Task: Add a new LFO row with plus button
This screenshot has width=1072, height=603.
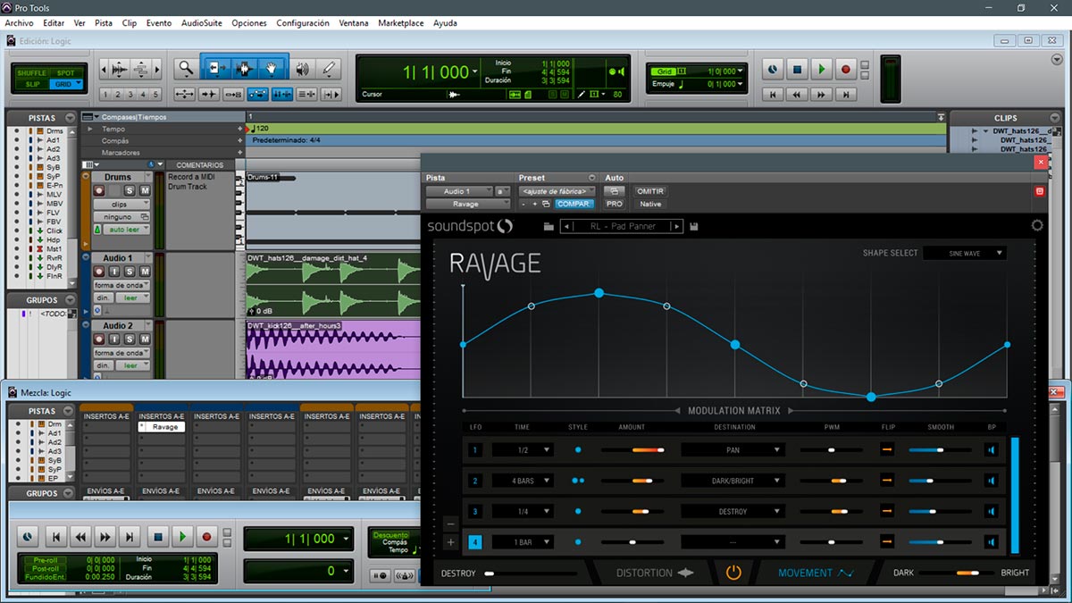Action: 450,542
